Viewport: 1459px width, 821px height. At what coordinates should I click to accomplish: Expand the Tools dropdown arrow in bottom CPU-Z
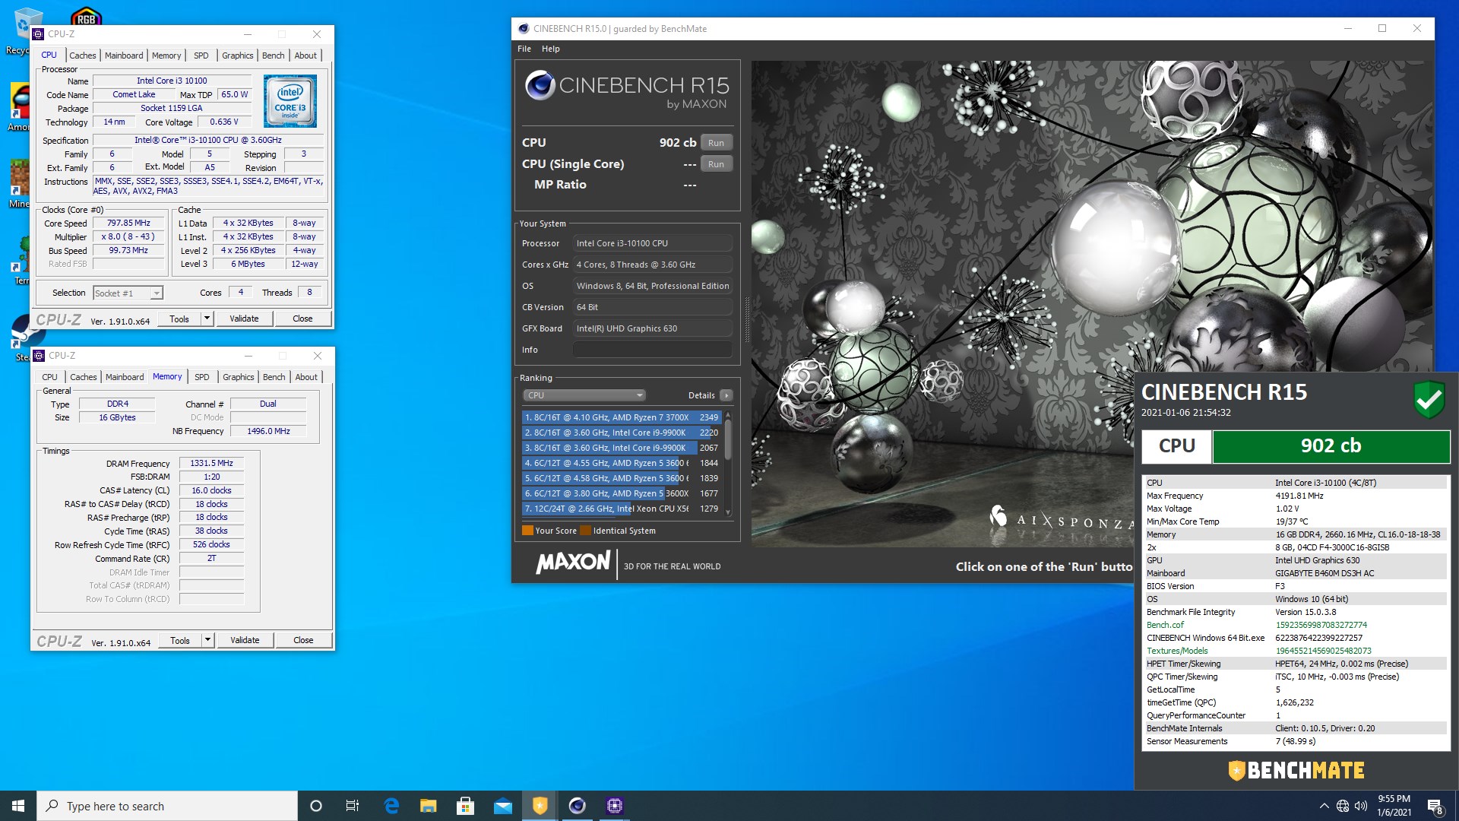(x=207, y=640)
